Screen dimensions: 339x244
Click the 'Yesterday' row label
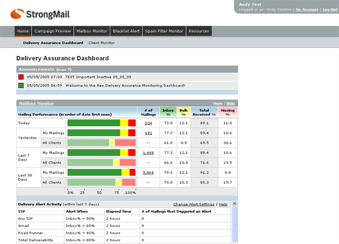[x=28, y=138]
